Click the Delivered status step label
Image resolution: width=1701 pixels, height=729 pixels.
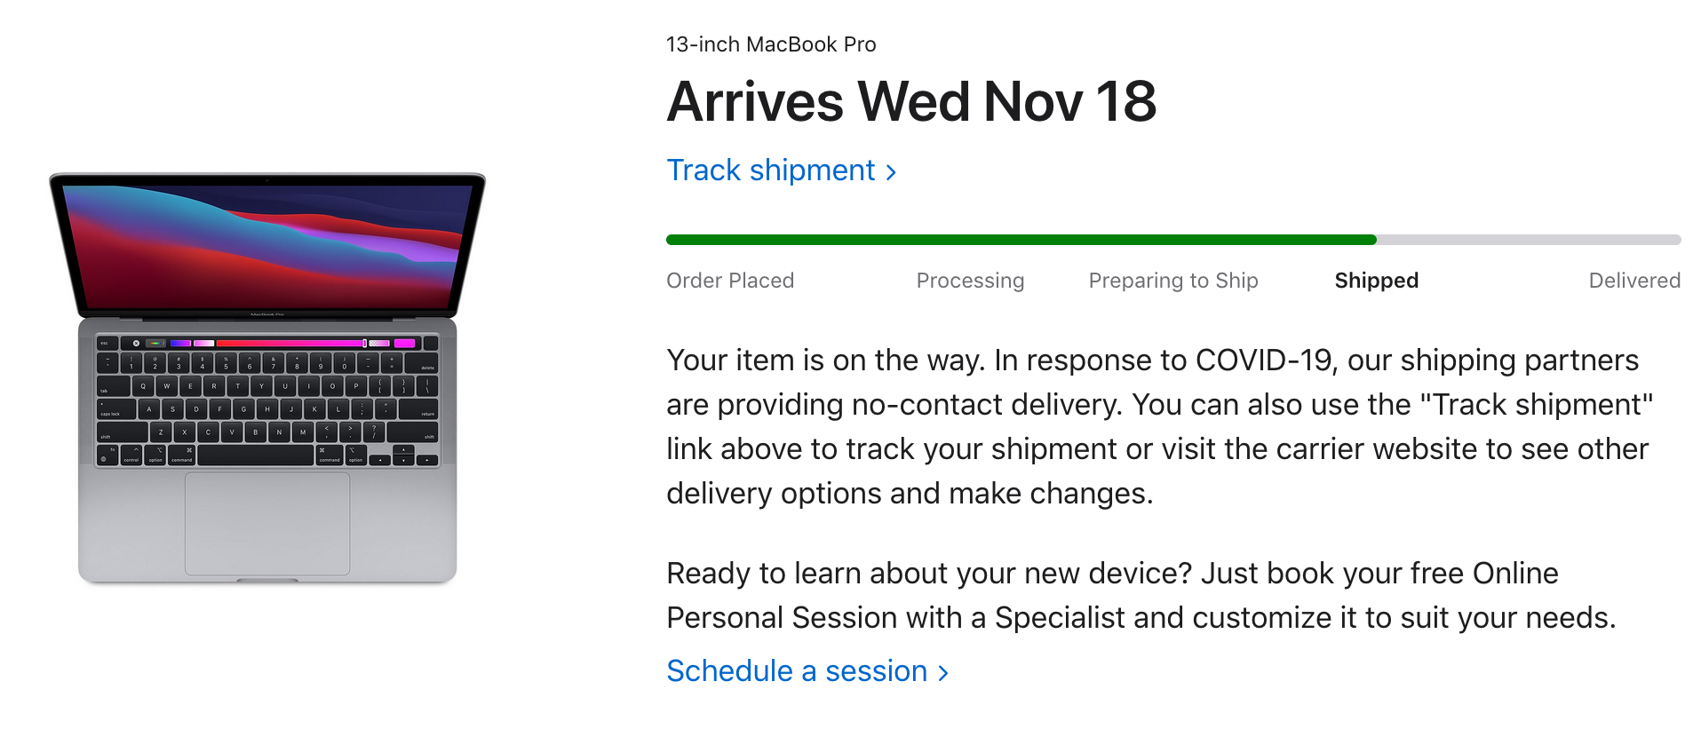tap(1633, 281)
